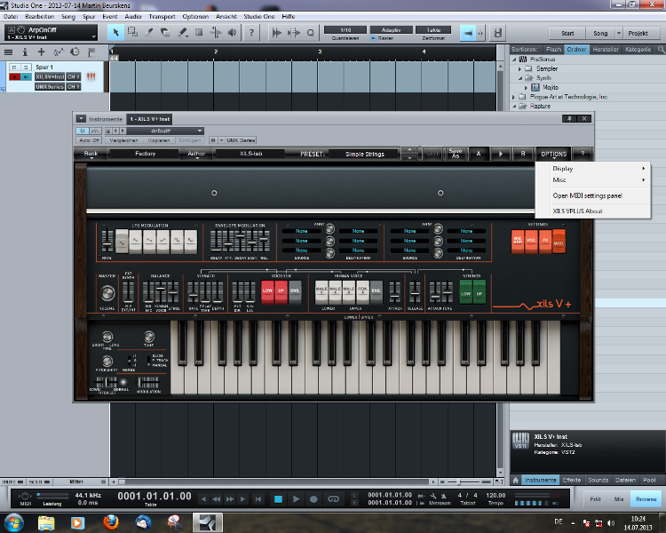Toggle the plugin power bypass button
The width and height of the screenshot is (666, 533).
pos(83,131)
